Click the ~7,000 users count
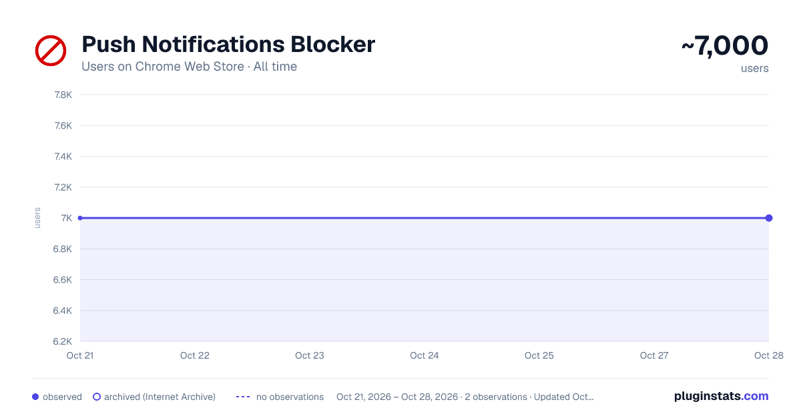The image size is (801, 420). click(x=725, y=46)
